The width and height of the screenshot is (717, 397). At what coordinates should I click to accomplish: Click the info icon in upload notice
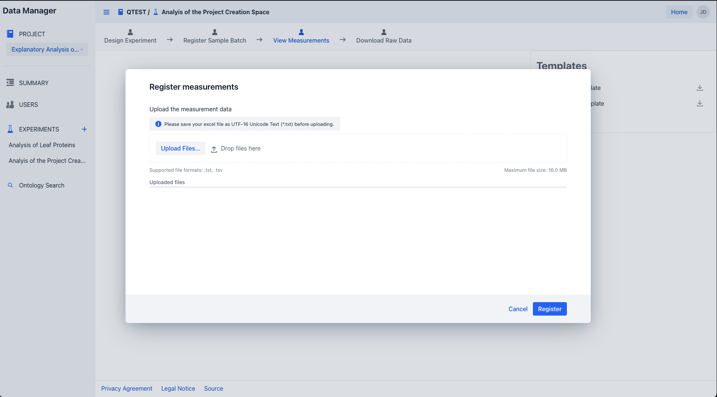click(158, 124)
